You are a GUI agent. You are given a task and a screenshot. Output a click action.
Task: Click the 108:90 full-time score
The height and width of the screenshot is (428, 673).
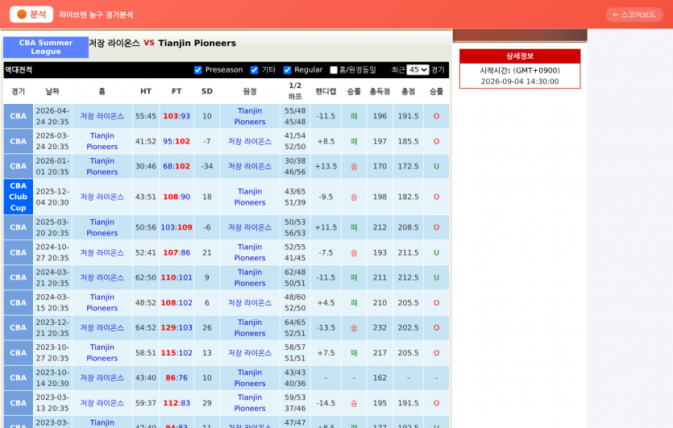click(x=177, y=197)
